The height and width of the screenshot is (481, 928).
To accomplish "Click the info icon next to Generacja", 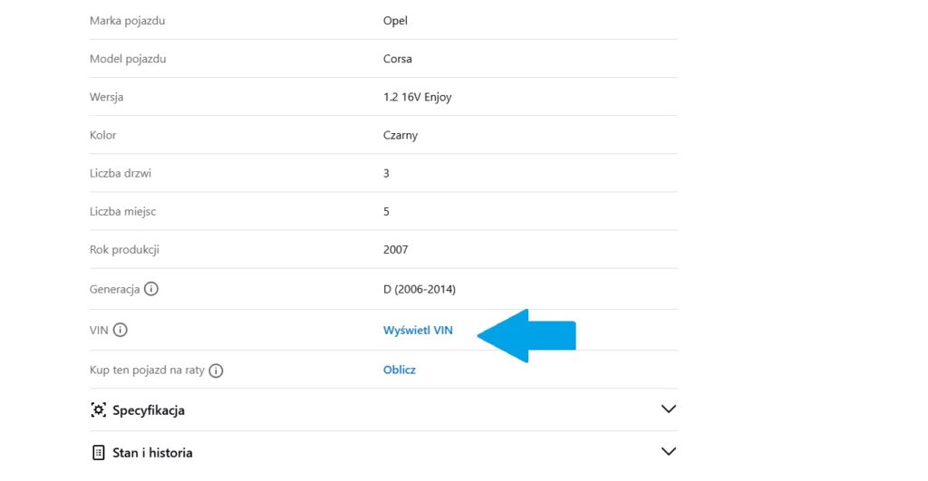I will point(151,290).
